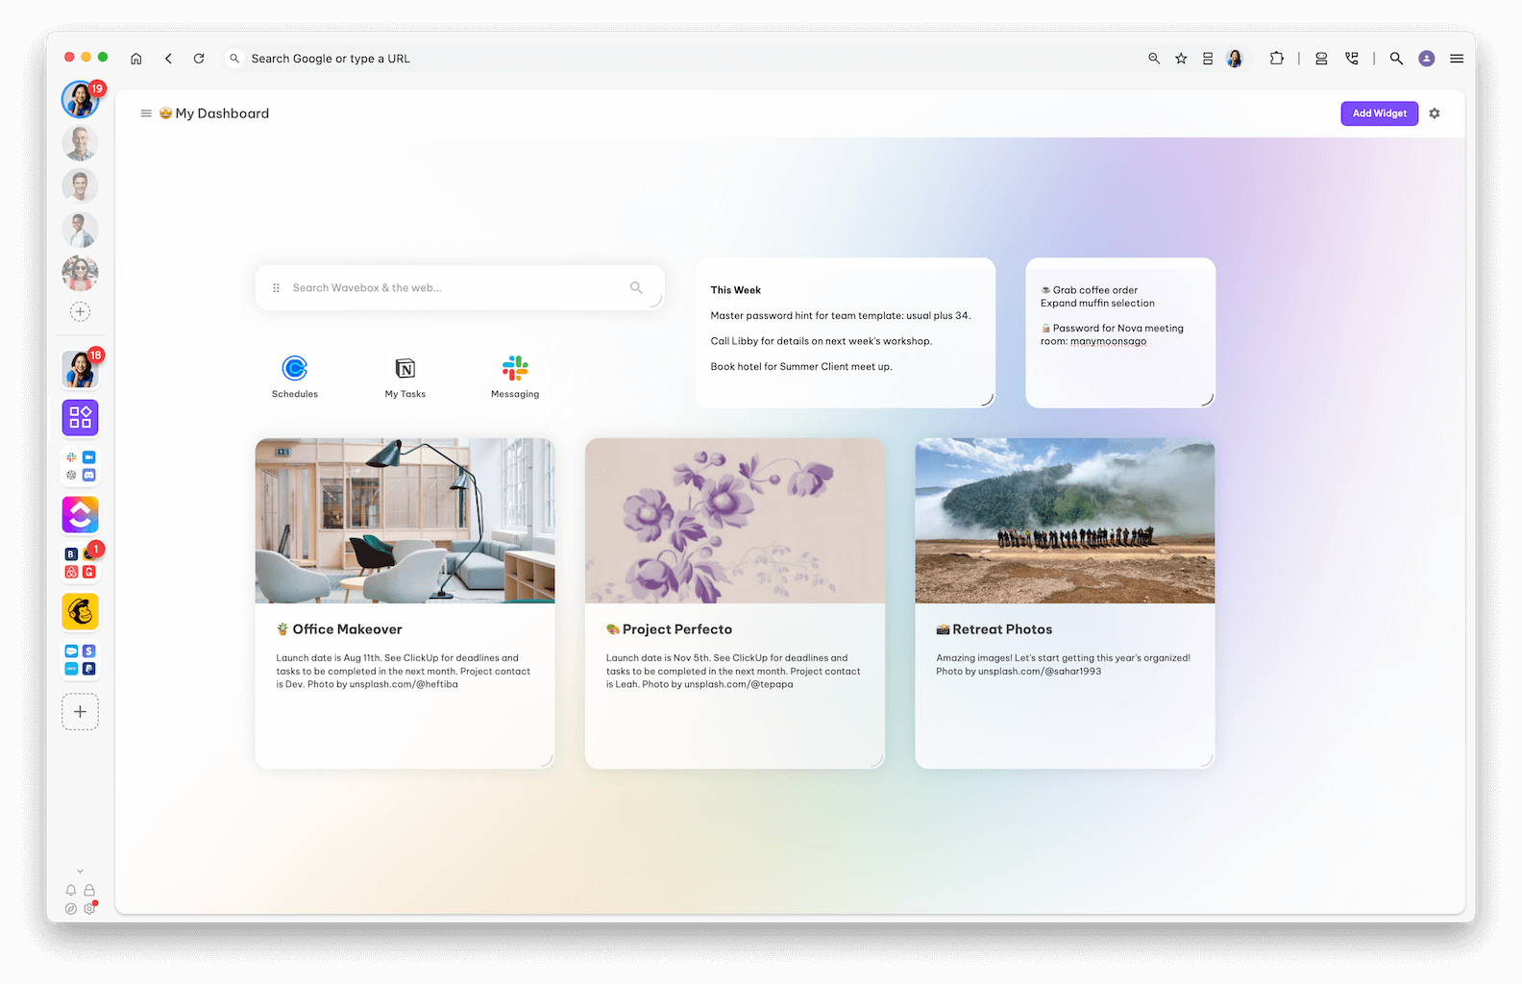This screenshot has height=984, width=1522.
Task: Click the 'Call Libby for details' note line
Action: [822, 341]
